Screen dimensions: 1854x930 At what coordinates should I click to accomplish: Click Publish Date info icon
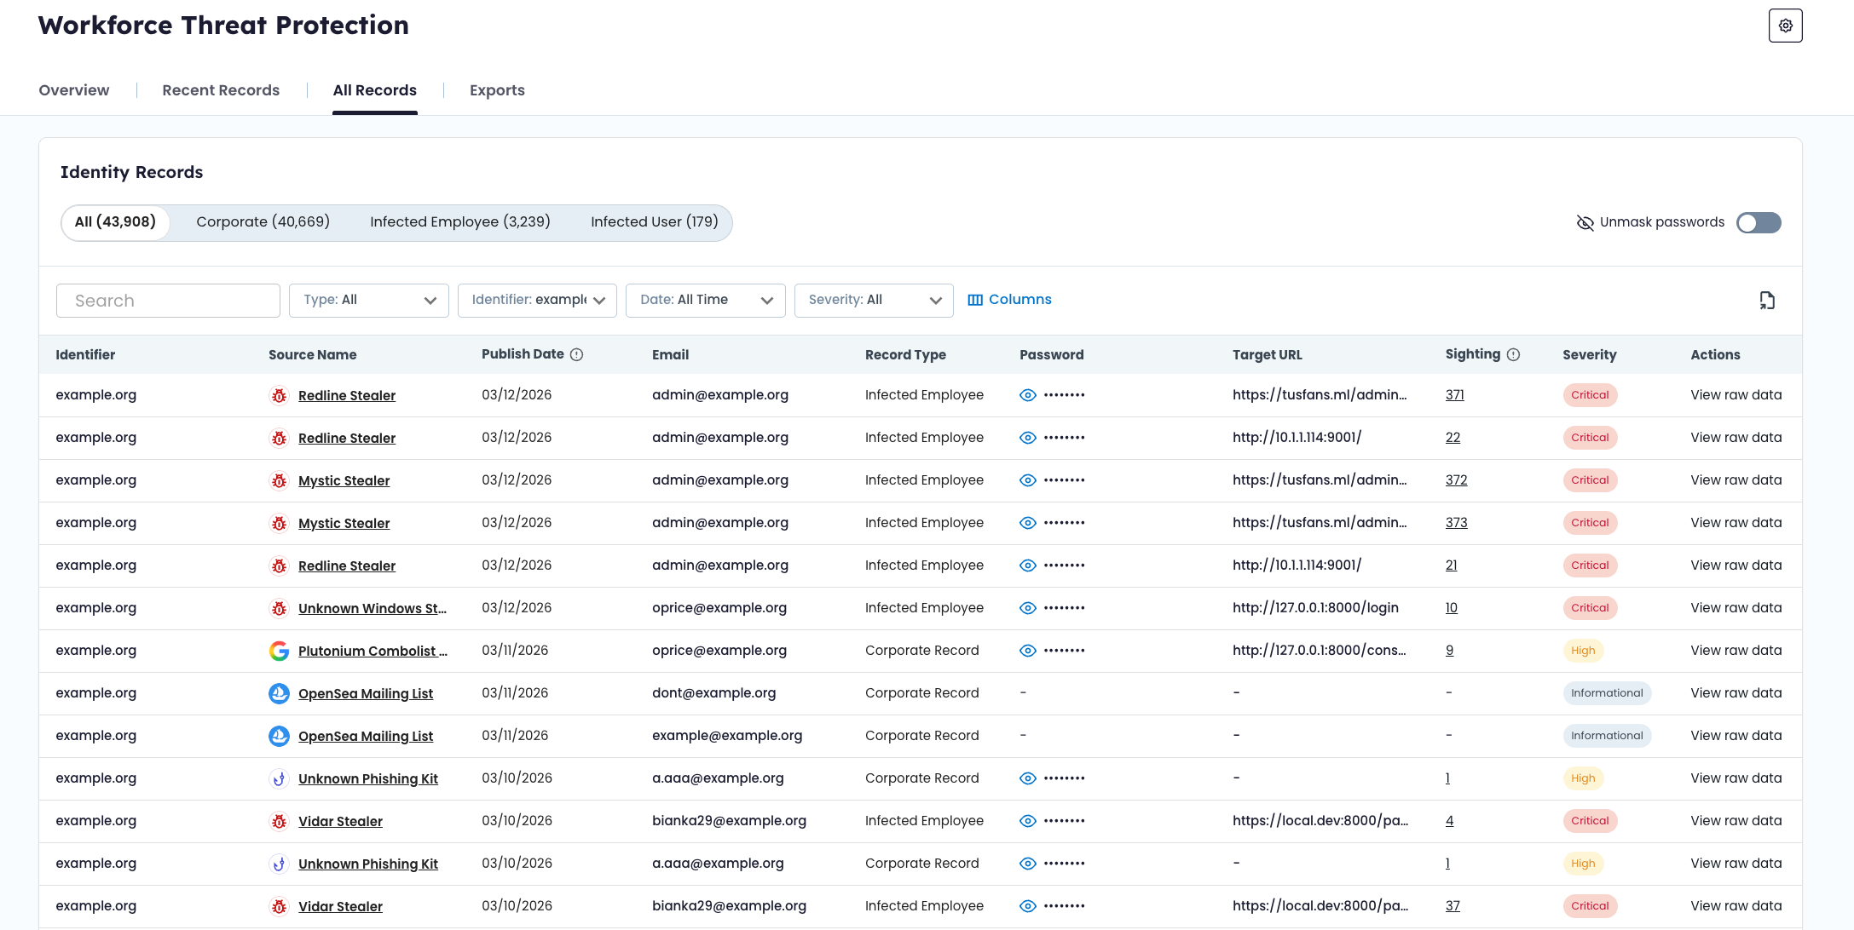[576, 354]
